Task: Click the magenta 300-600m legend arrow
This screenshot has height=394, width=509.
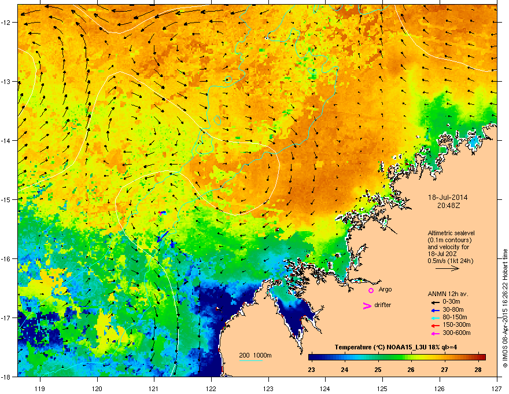Action: tap(436, 333)
